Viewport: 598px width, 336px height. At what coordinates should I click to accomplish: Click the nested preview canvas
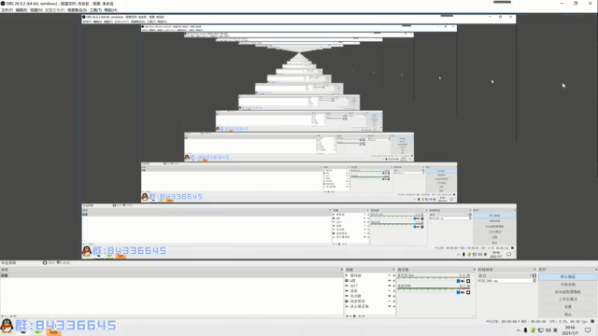click(299, 136)
